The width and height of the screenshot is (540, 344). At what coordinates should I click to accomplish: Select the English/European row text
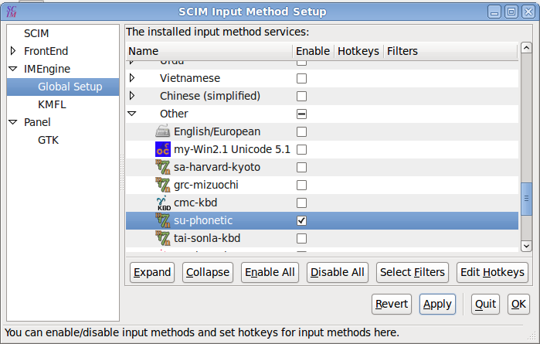217,131
